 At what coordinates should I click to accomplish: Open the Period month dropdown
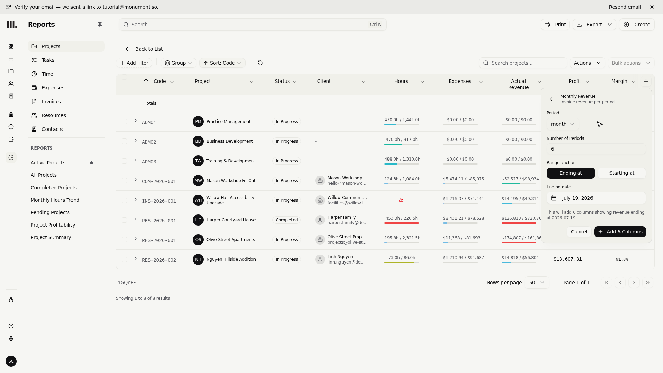click(x=563, y=124)
